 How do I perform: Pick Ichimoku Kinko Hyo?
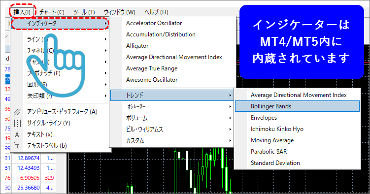coord(277,129)
